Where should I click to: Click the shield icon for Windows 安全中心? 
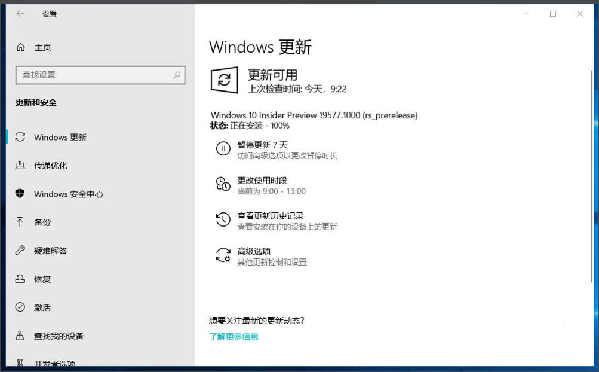20,194
